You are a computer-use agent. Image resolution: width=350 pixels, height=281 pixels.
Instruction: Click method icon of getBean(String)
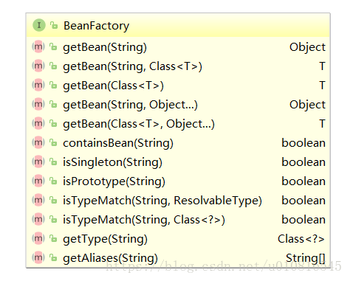point(38,46)
